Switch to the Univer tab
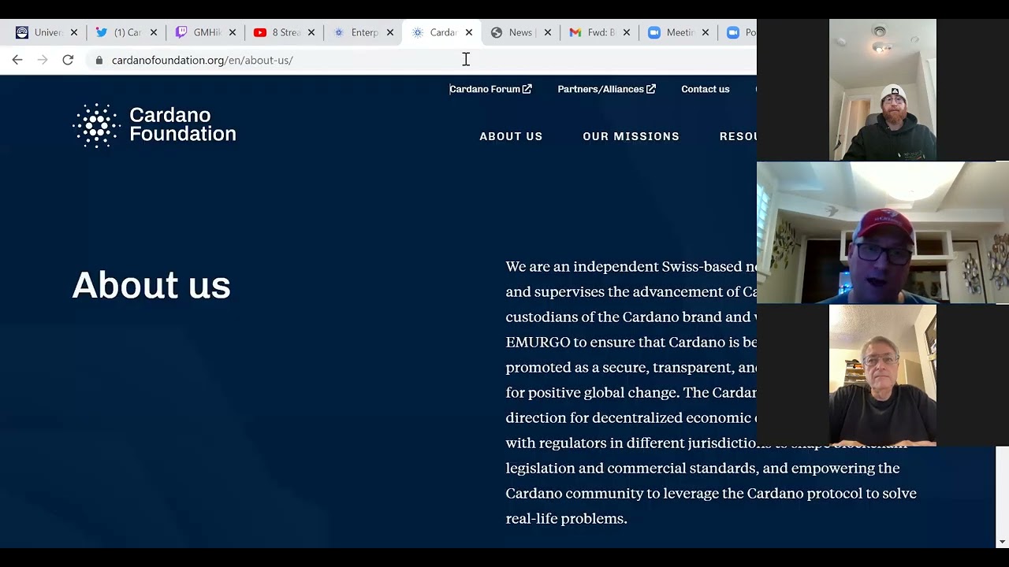 [48, 32]
